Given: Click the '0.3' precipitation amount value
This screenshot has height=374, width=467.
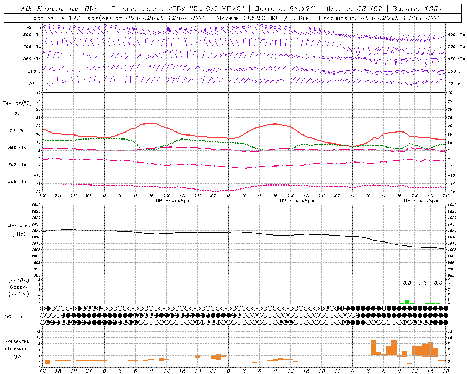Looking at the screenshot, I should (x=438, y=283).
